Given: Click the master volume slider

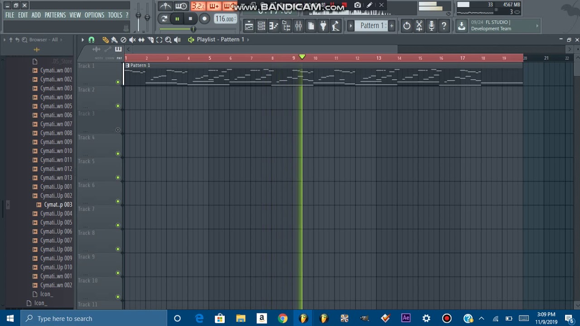Looking at the screenshot, I should 138,17.
